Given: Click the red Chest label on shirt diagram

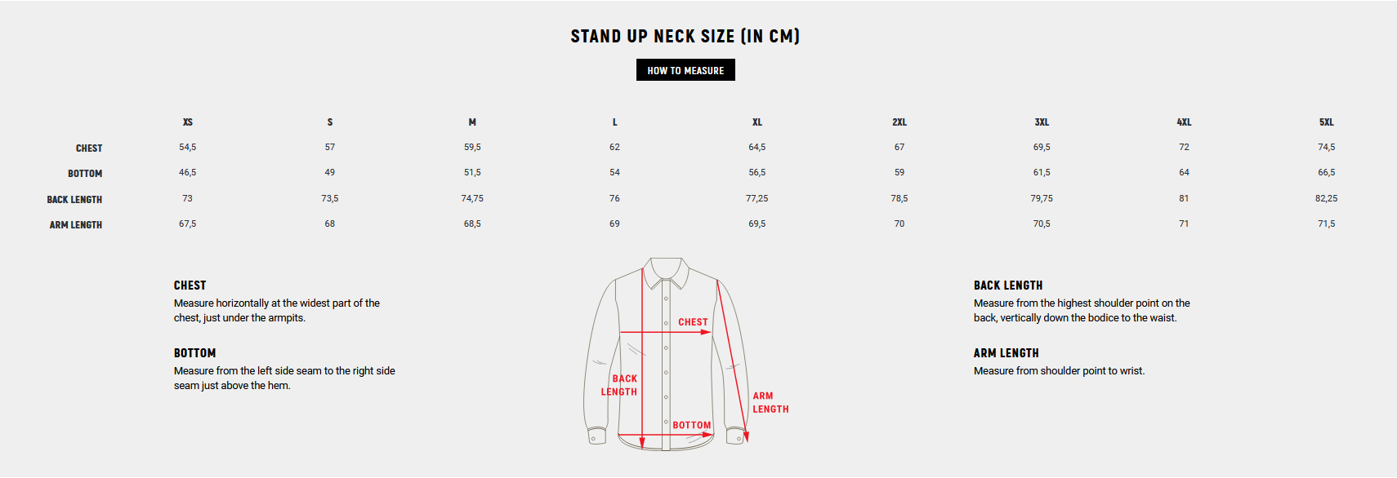Looking at the screenshot, I should point(693,322).
